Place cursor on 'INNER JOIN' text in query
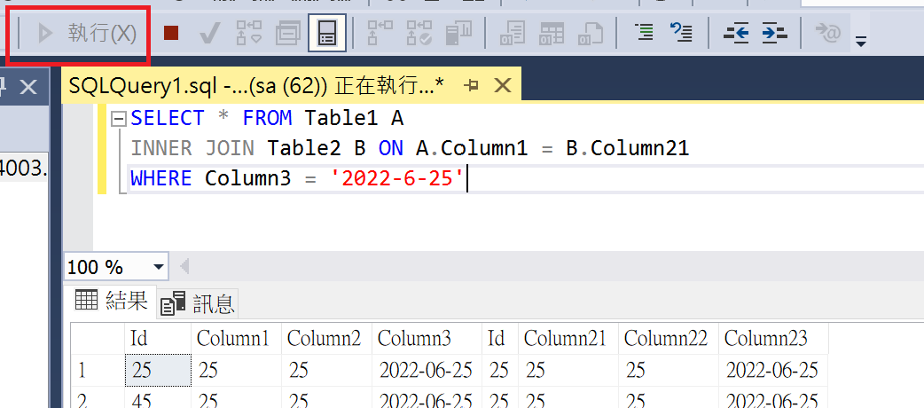The width and height of the screenshot is (924, 408). [x=192, y=149]
